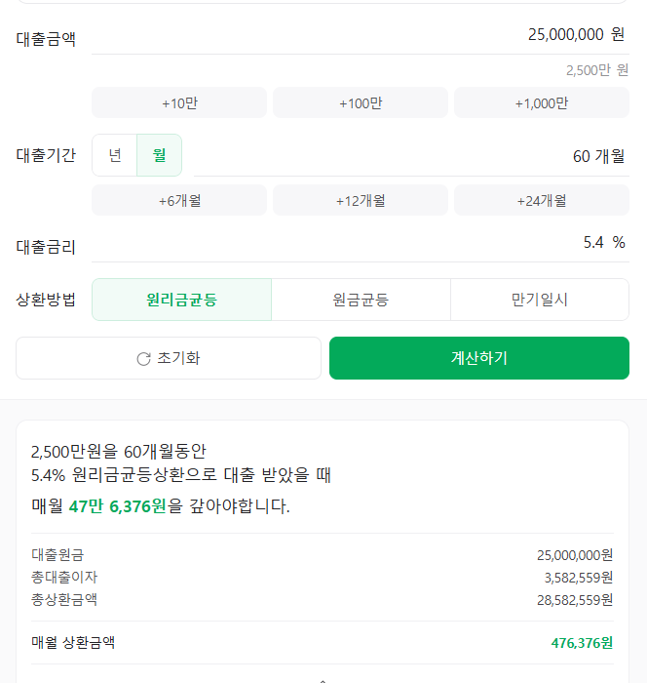
Task: Click the 초기화 reset button
Action: (x=169, y=358)
